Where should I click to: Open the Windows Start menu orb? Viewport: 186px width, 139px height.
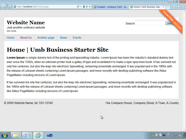[4, 135]
